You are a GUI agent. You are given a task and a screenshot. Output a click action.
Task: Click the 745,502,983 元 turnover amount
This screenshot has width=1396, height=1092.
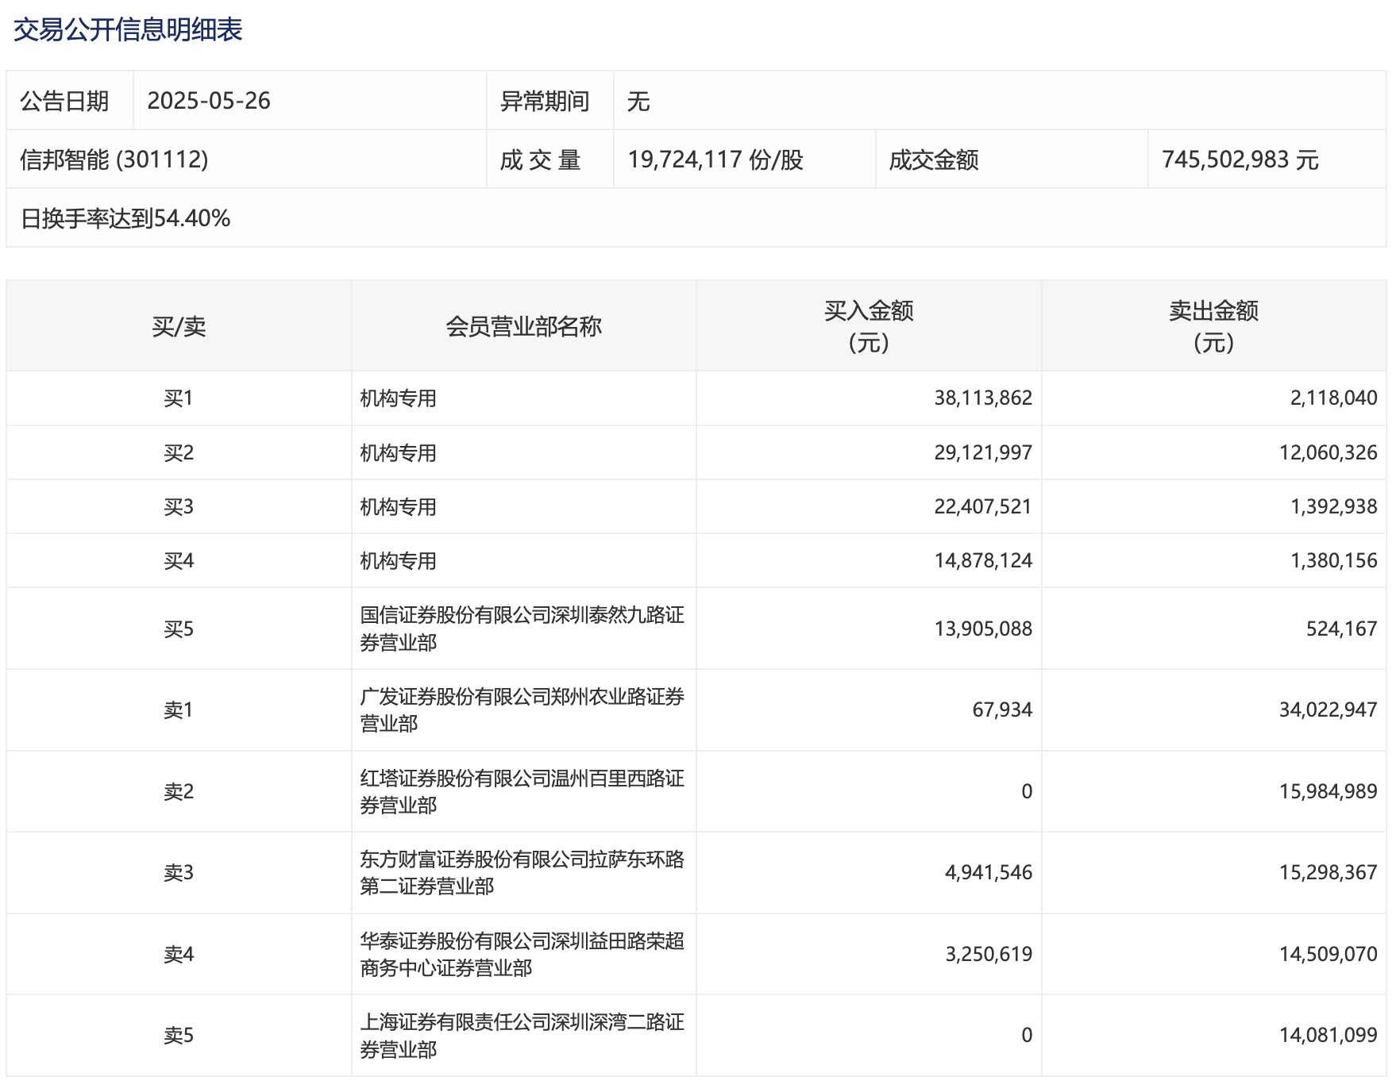pyautogui.click(x=1240, y=160)
